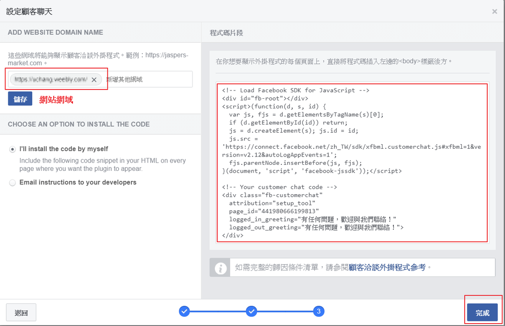Click the Load Facebook SDK comment line
Screen dimensions: 505x326
click(296, 90)
